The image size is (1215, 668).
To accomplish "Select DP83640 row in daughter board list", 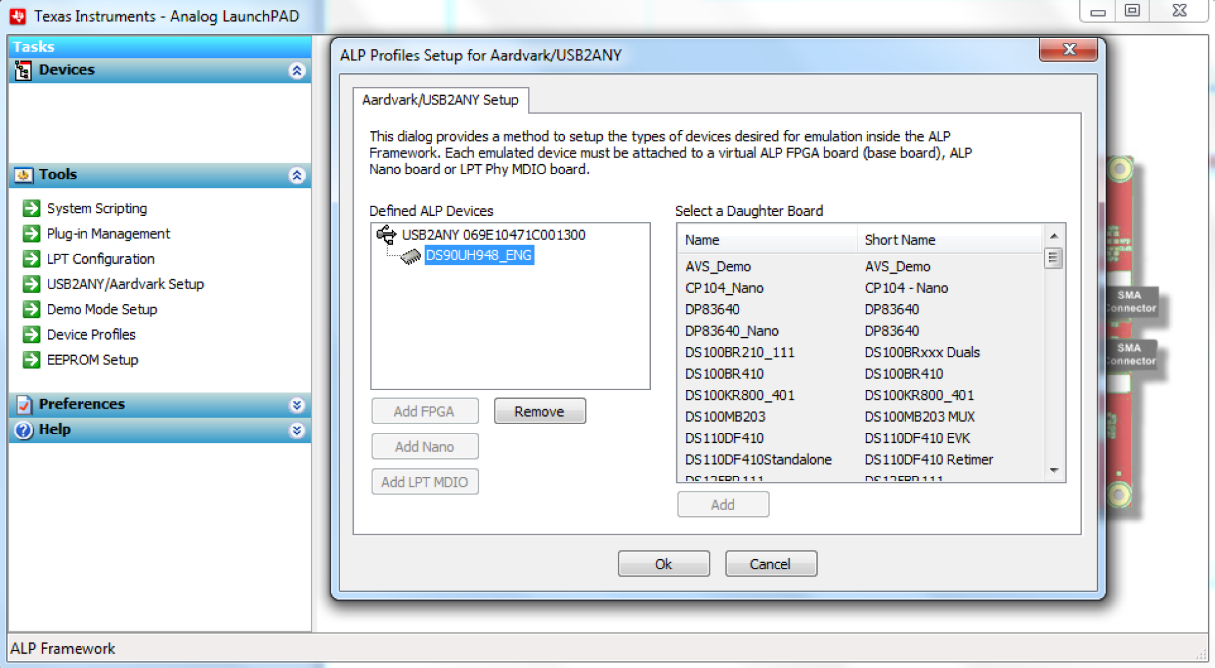I will [860, 309].
